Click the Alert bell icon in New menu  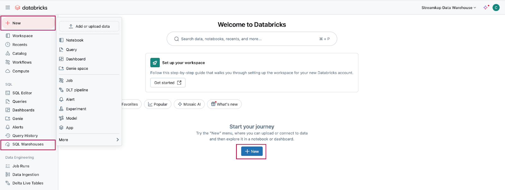pyautogui.click(x=61, y=100)
